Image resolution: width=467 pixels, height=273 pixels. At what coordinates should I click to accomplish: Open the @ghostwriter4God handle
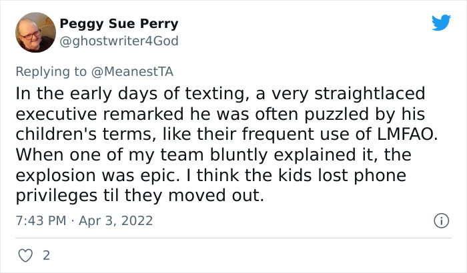tap(119, 41)
